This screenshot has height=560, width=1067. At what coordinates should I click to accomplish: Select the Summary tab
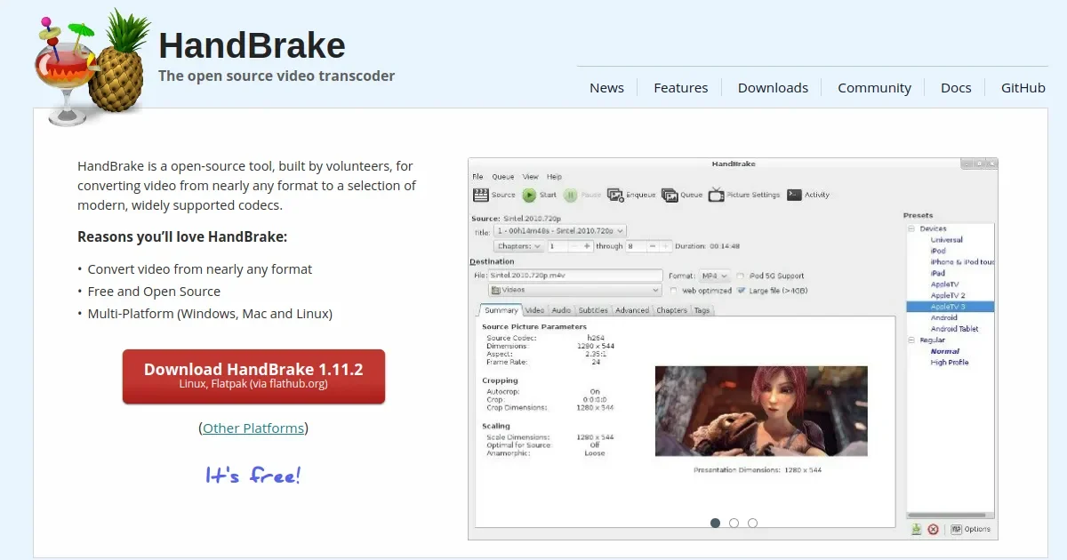pos(501,310)
